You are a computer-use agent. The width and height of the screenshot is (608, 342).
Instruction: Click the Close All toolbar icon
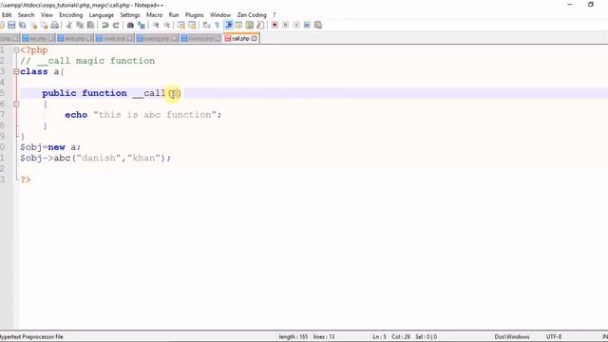[x=45, y=26]
